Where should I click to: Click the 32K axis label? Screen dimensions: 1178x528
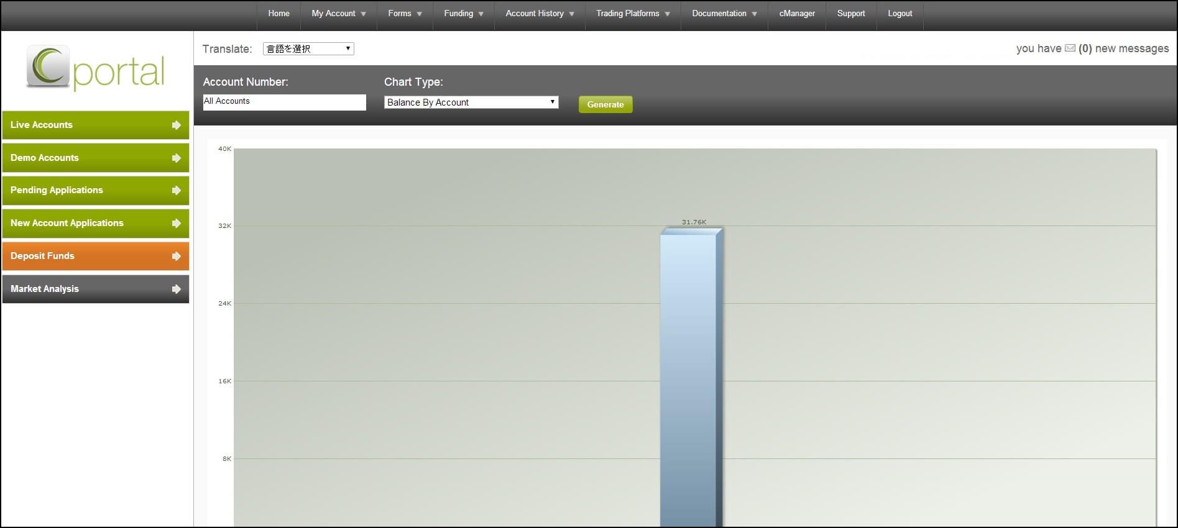pos(224,225)
